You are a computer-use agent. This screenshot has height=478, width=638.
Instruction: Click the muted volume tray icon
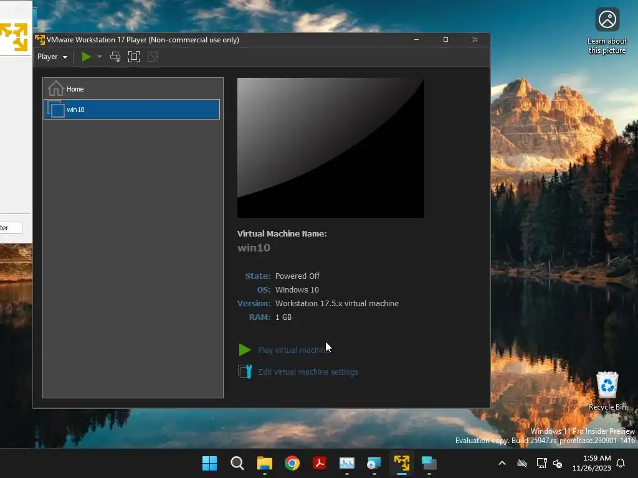pos(558,463)
